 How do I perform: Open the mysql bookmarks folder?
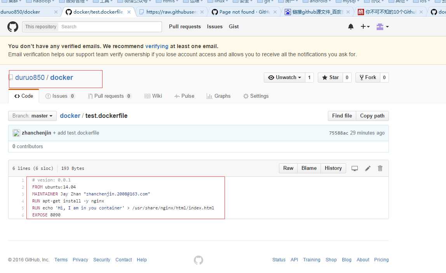point(348,2)
